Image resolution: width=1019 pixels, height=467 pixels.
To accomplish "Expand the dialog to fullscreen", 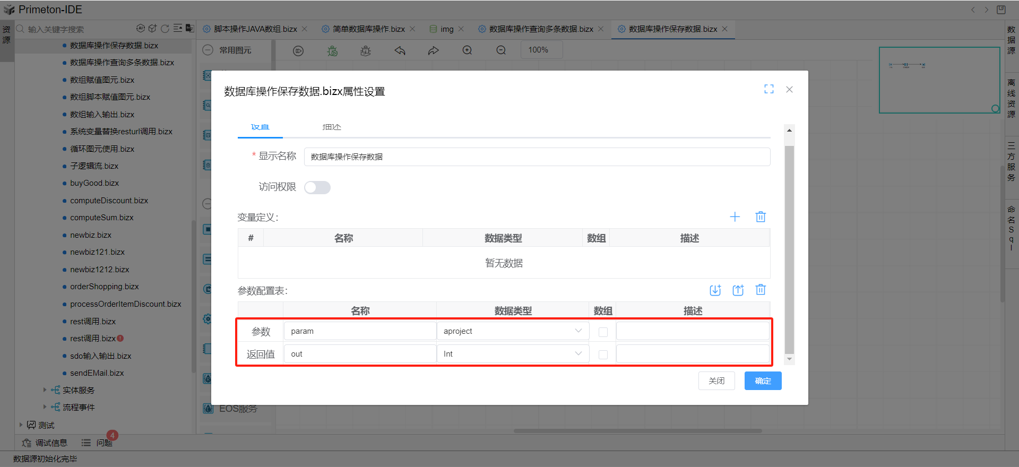I will [x=768, y=89].
